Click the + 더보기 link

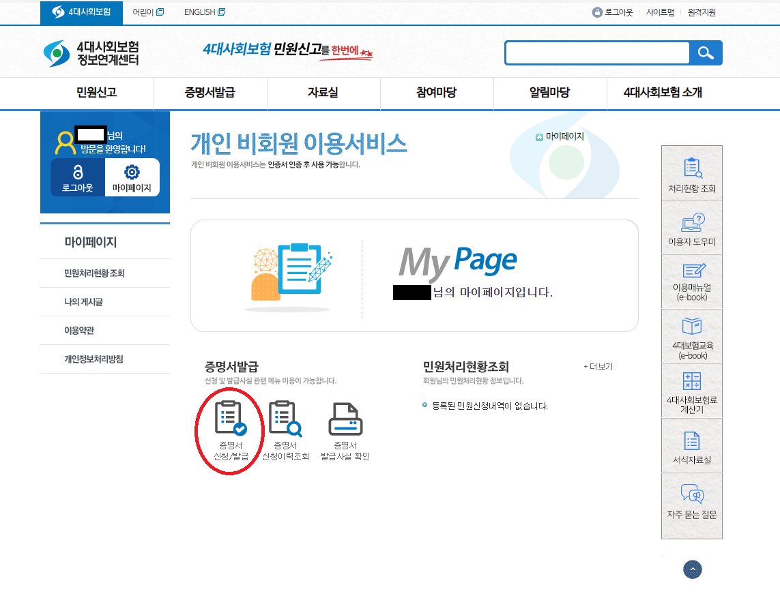598,366
